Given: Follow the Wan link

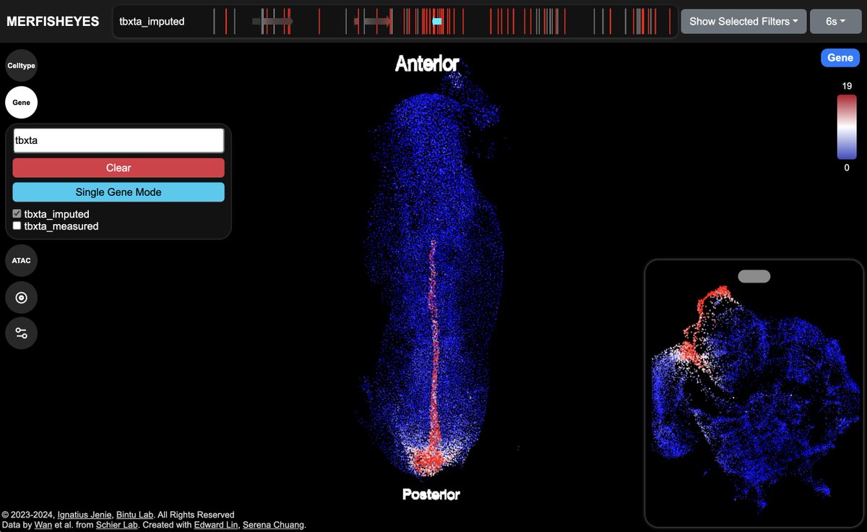Looking at the screenshot, I should tap(45, 525).
